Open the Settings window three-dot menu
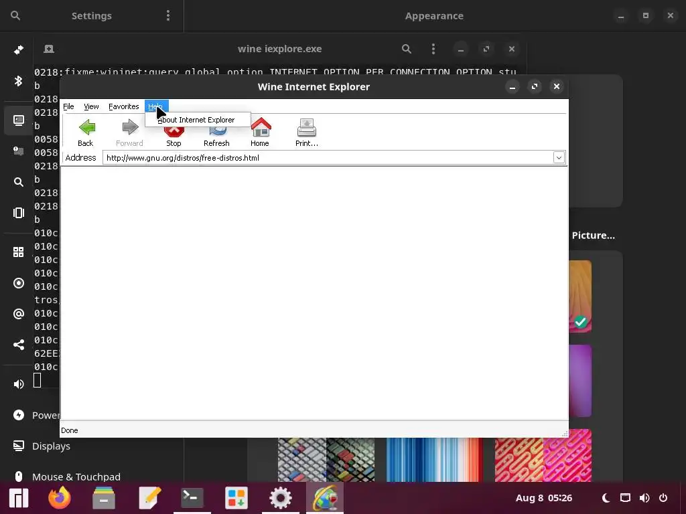 168,16
